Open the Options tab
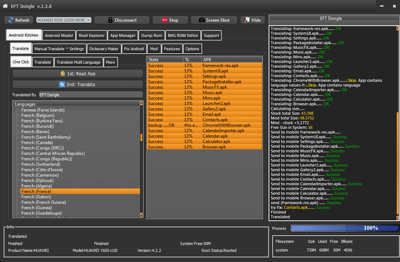 click(192, 49)
